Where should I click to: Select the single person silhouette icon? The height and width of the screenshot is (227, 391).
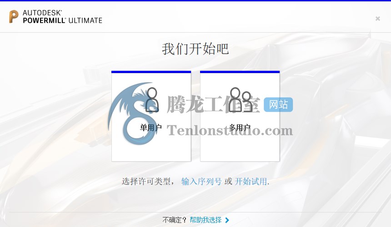[152, 99]
